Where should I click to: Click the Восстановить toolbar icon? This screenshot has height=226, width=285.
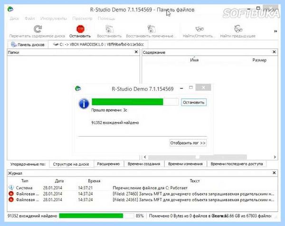click(x=109, y=29)
